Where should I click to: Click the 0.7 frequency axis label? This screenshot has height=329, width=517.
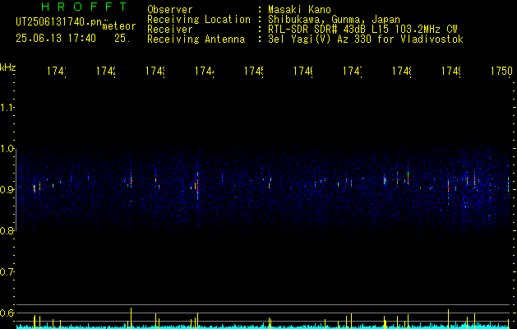click(x=7, y=272)
